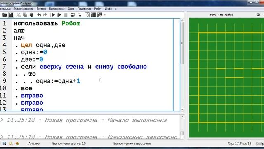264x149 pixels.
Task: Save the program with the floppy icon
Action: click(x=11, y=15)
